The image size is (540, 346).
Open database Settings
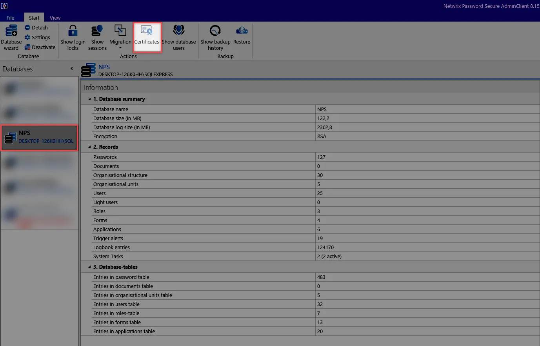(x=37, y=37)
